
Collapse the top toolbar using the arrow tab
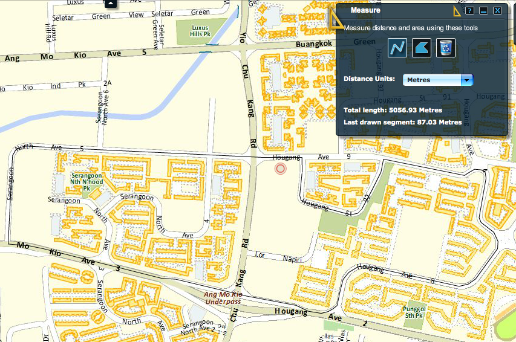point(111,3)
